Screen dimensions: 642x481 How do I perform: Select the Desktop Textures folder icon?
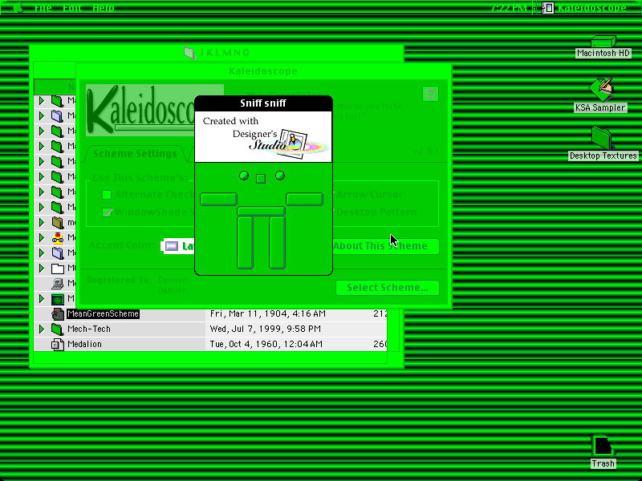pyautogui.click(x=603, y=137)
